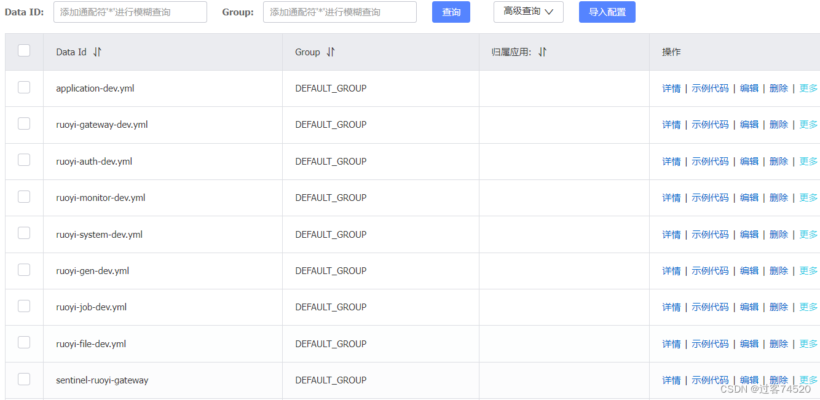Click the ruoyi-monitor-dev.yml Data Id text
This screenshot has width=820, height=400.
(x=101, y=198)
